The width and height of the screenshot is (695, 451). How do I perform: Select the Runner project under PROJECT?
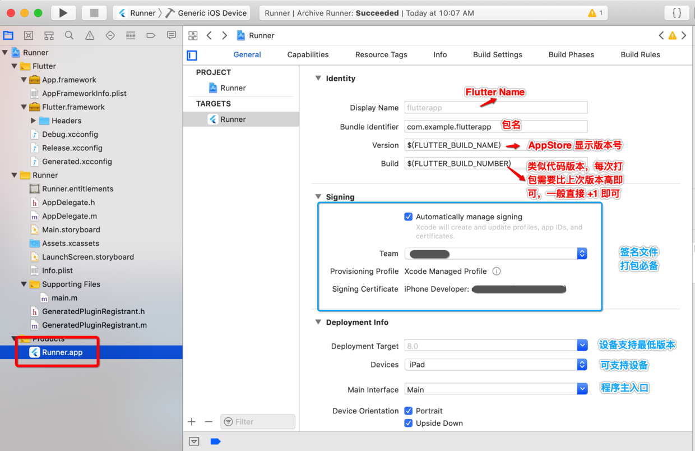coord(227,88)
